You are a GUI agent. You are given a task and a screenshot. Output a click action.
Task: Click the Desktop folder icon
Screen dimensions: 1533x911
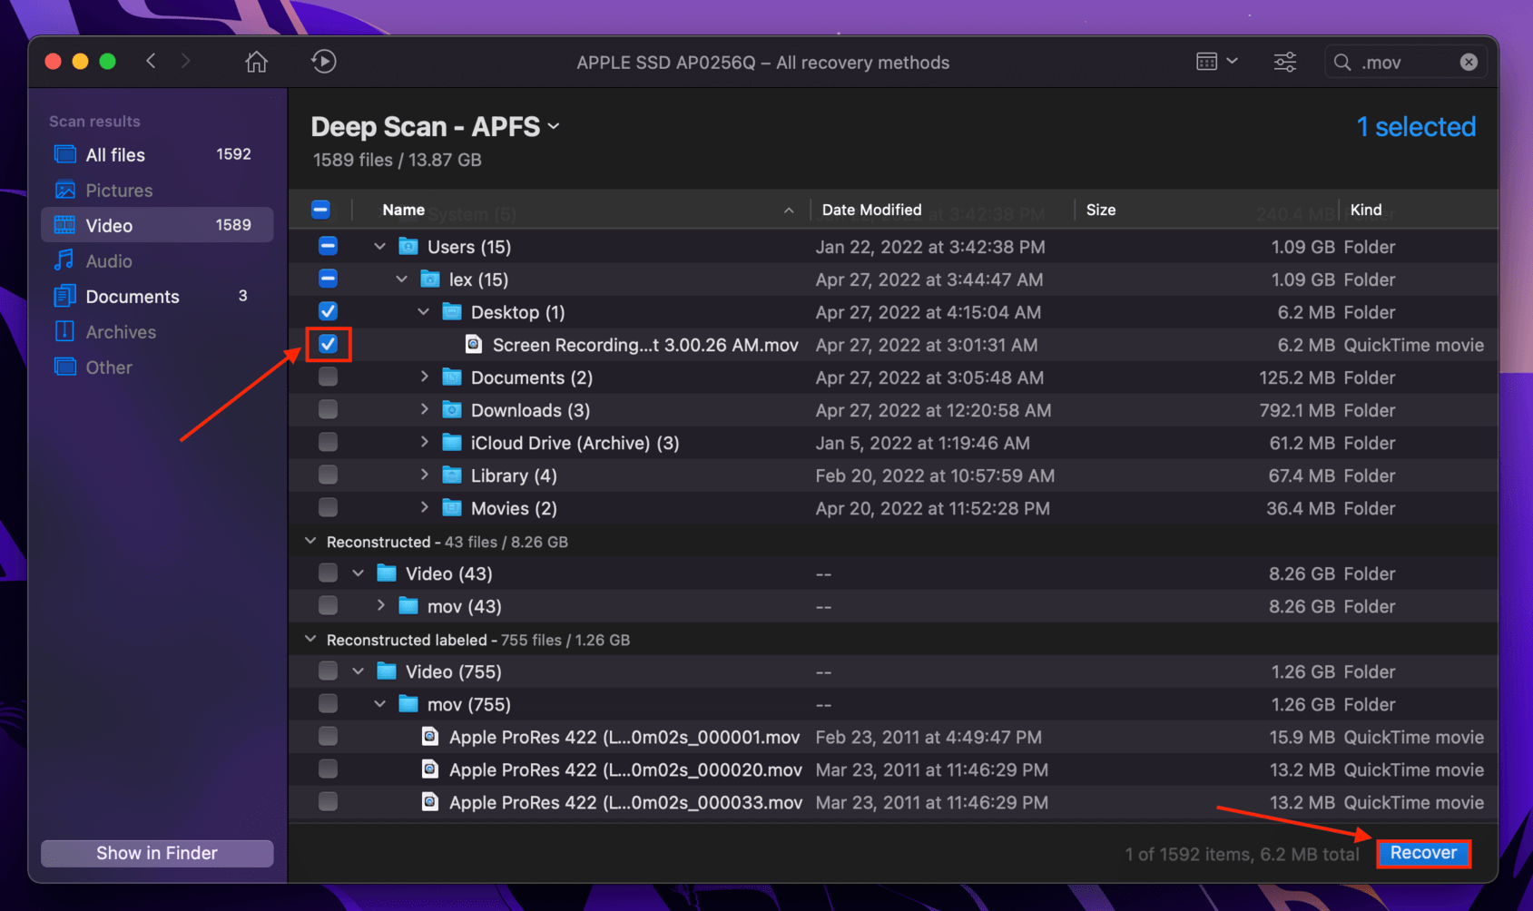(x=452, y=311)
